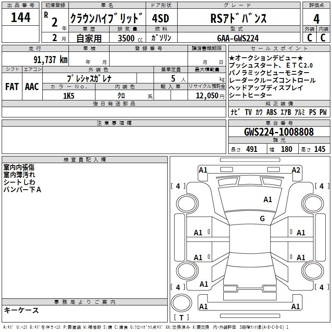Image resolution: width=332 pixels, height=332 pixels.
Task: Click the lot number 144
Action: [20, 17]
